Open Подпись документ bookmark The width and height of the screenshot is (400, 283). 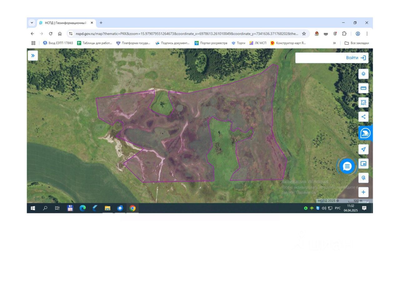click(x=172, y=43)
